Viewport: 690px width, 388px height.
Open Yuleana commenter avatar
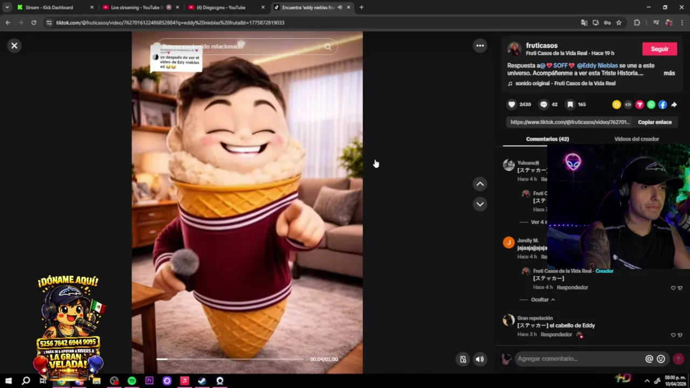pos(509,165)
